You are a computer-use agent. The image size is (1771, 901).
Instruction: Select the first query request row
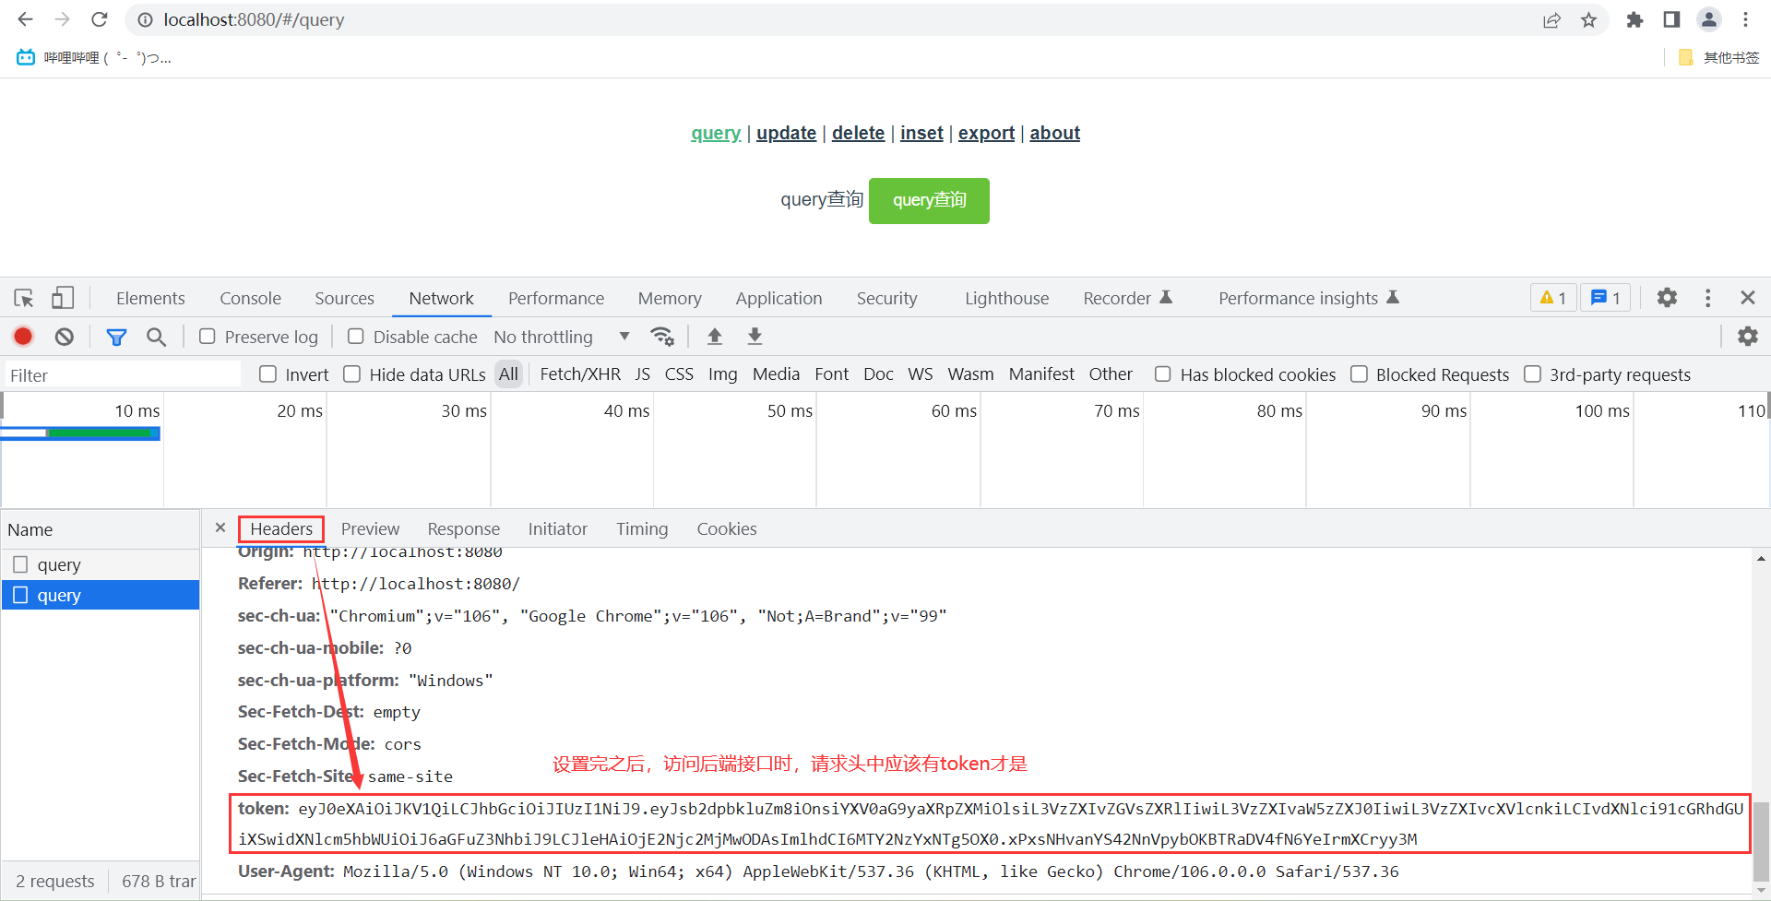tap(101, 564)
